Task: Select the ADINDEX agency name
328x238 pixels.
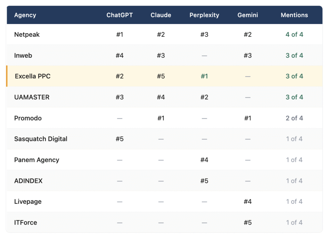Action: point(28,181)
